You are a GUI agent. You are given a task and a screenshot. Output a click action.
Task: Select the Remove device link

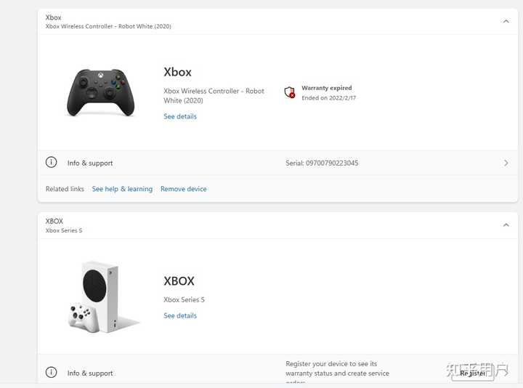tap(184, 189)
